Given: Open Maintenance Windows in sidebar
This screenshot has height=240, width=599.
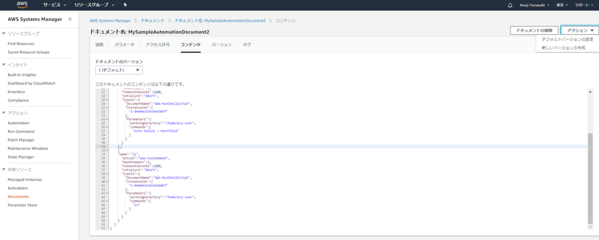Looking at the screenshot, I should pyautogui.click(x=28, y=148).
